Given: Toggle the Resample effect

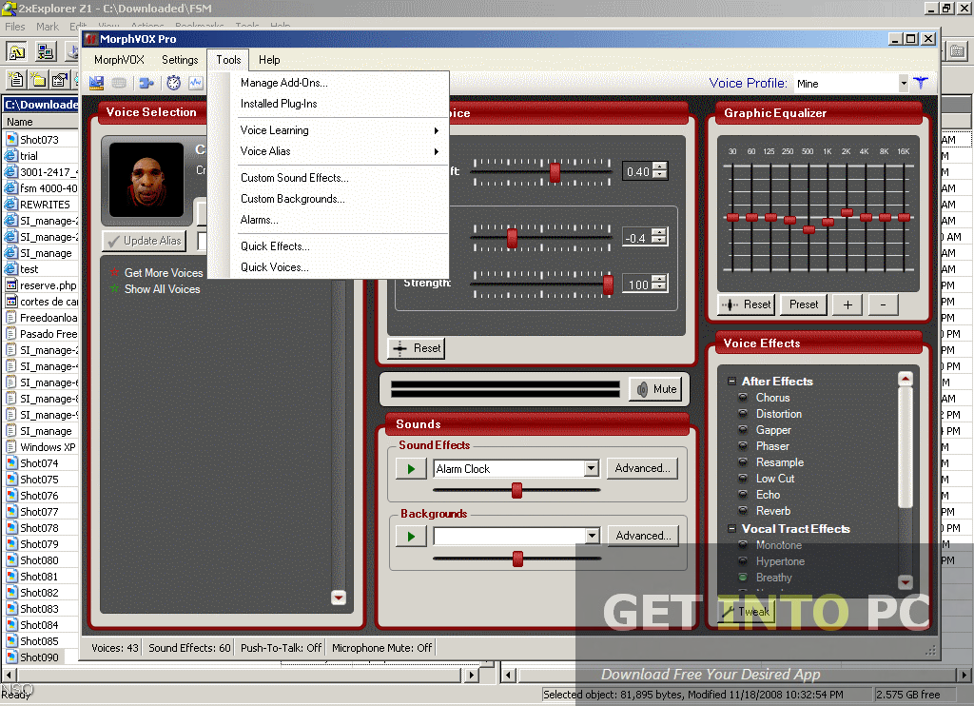Looking at the screenshot, I should tap(742, 461).
